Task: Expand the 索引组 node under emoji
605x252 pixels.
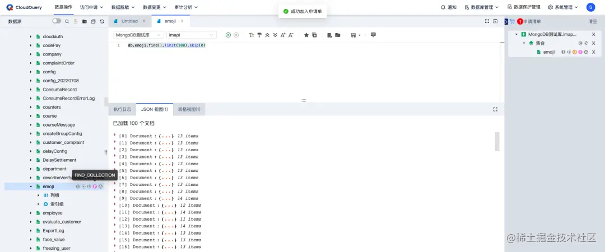Action: [38, 204]
